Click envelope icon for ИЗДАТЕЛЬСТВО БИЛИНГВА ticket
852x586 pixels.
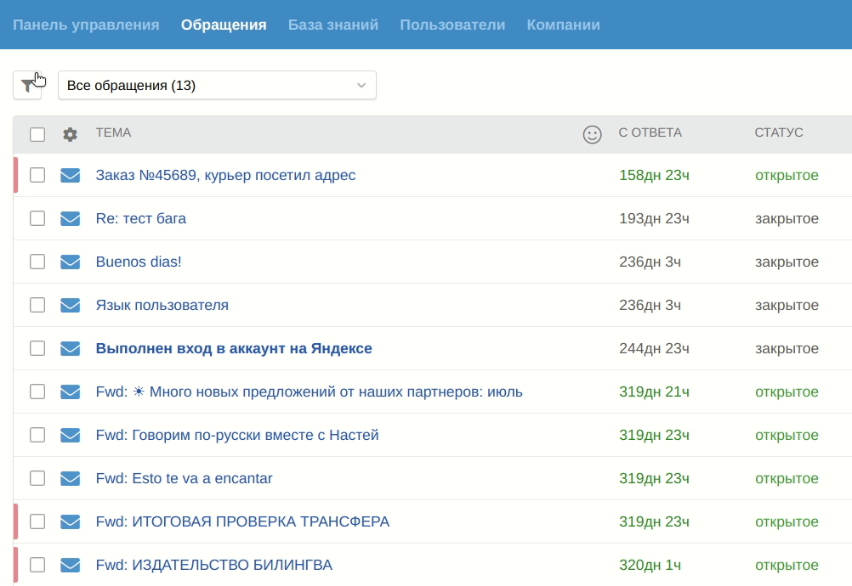[x=70, y=566]
